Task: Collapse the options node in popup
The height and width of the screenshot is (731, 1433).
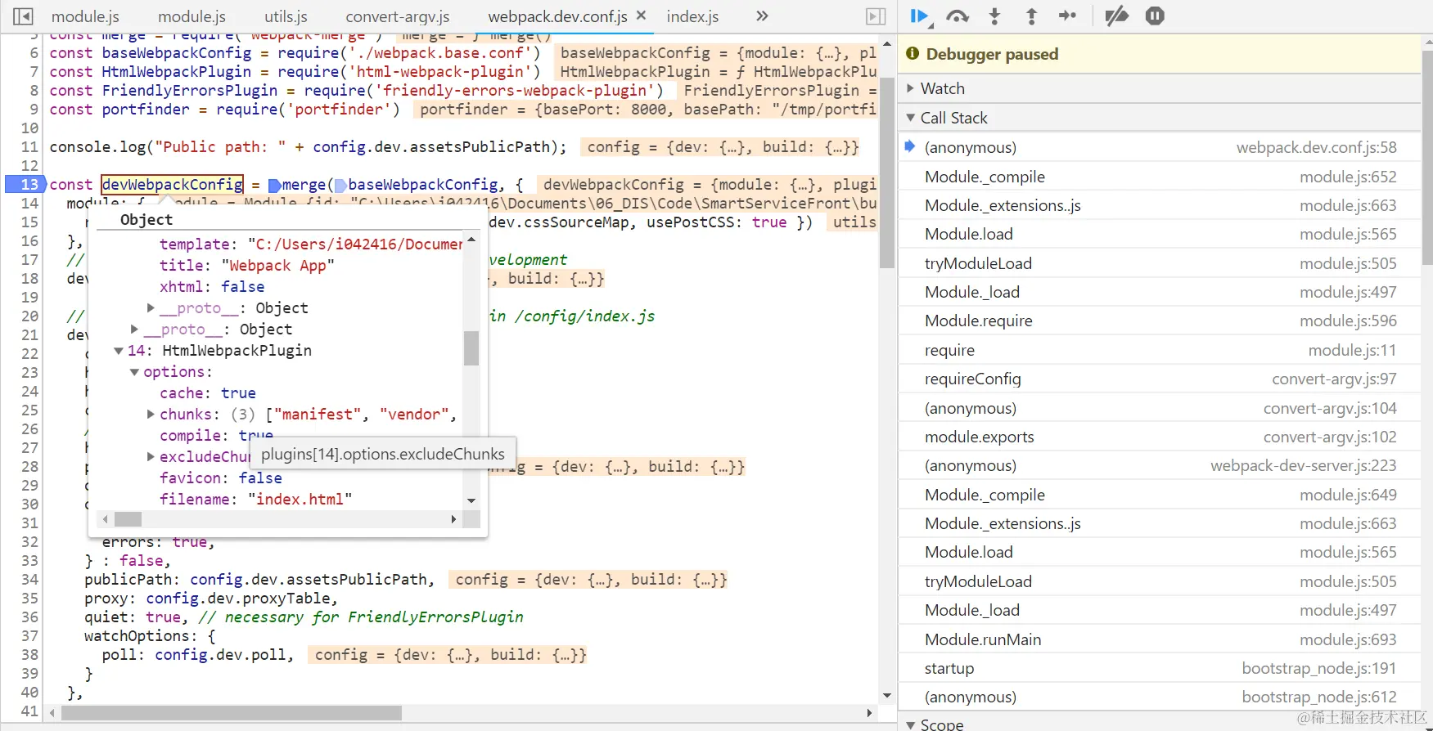Action: click(x=134, y=372)
